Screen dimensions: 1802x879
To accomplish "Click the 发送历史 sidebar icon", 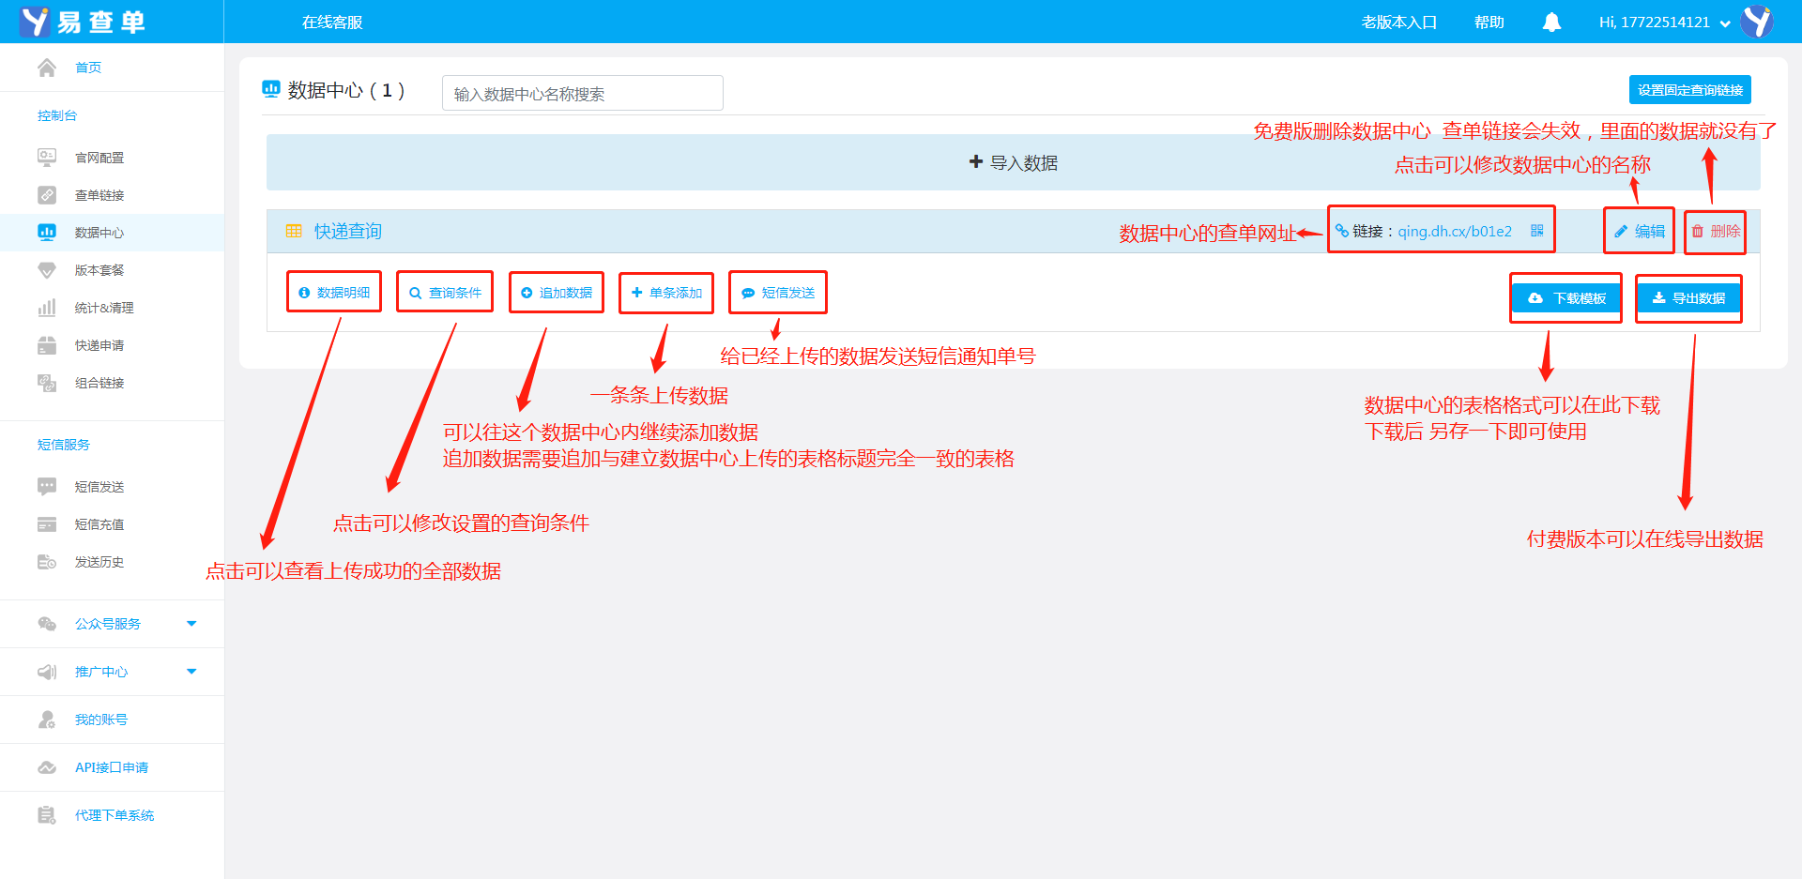I will (x=47, y=562).
